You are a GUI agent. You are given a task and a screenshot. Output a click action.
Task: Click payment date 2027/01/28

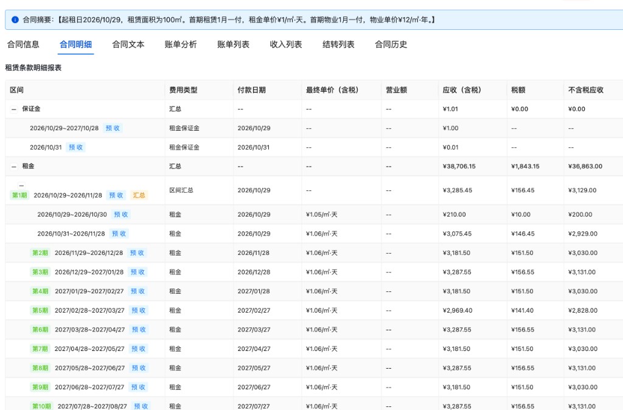[254, 291]
